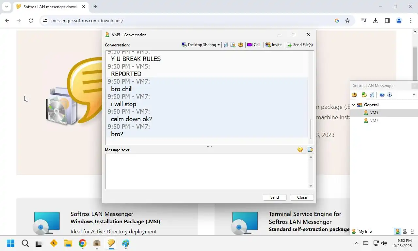This screenshot has width=418, height=251.
Task: Open Chrome downloads icon
Action: [x=376, y=21]
